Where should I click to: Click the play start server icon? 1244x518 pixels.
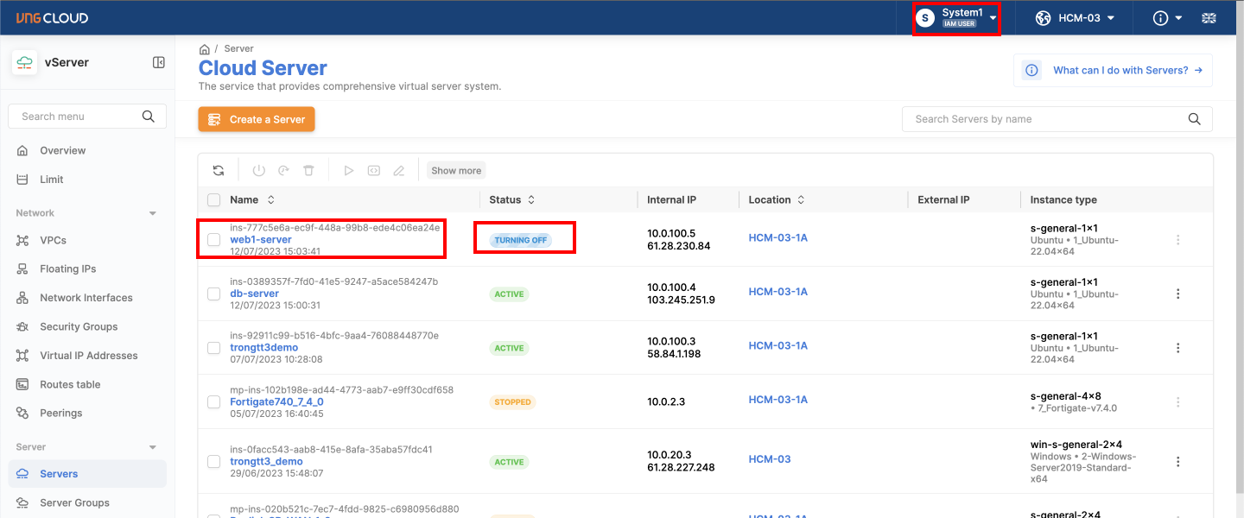tap(349, 171)
